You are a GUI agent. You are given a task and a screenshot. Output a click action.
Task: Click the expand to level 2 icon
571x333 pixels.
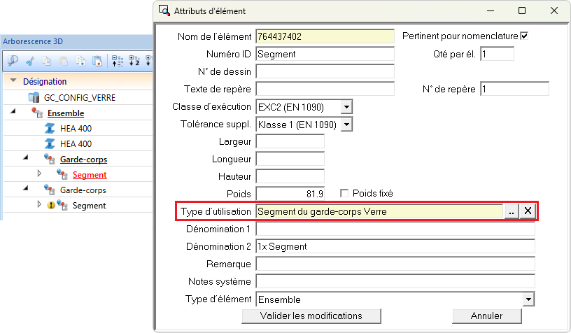[134, 61]
